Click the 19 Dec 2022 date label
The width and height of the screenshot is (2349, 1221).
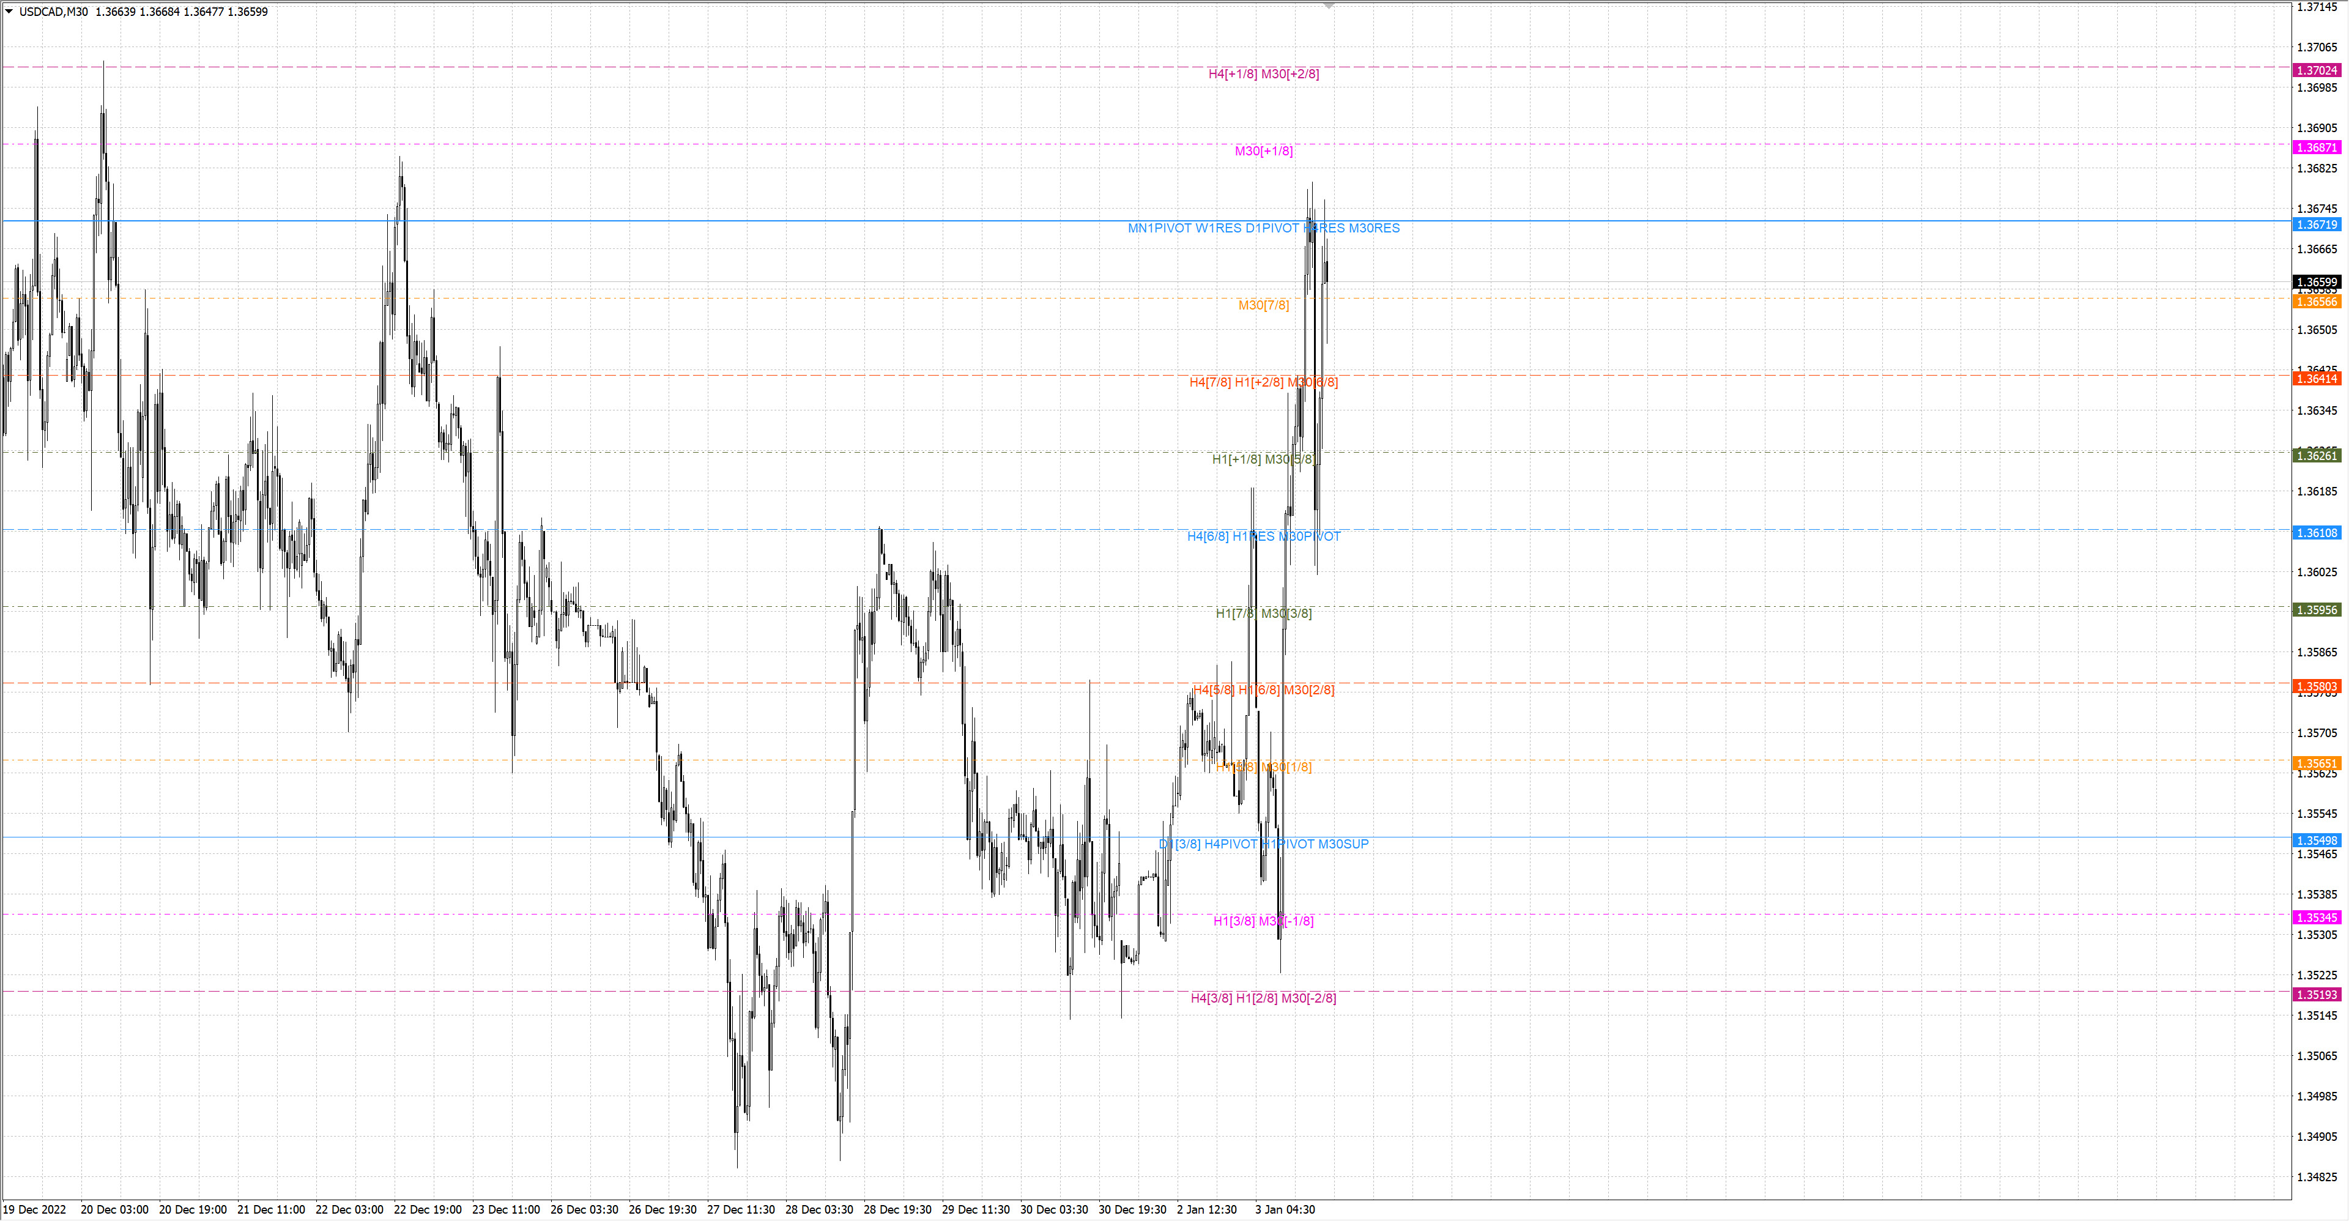35,1209
